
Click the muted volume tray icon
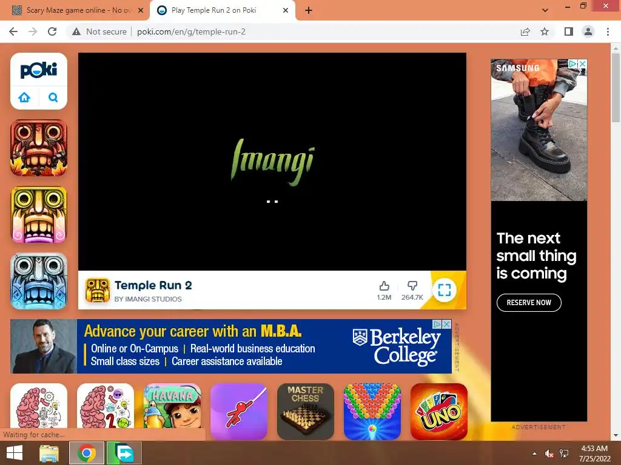pyautogui.click(x=549, y=453)
